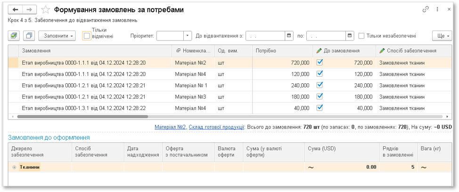Add form to favorites with star icon
The height and width of the screenshot is (192, 459).
pyautogui.click(x=46, y=9)
